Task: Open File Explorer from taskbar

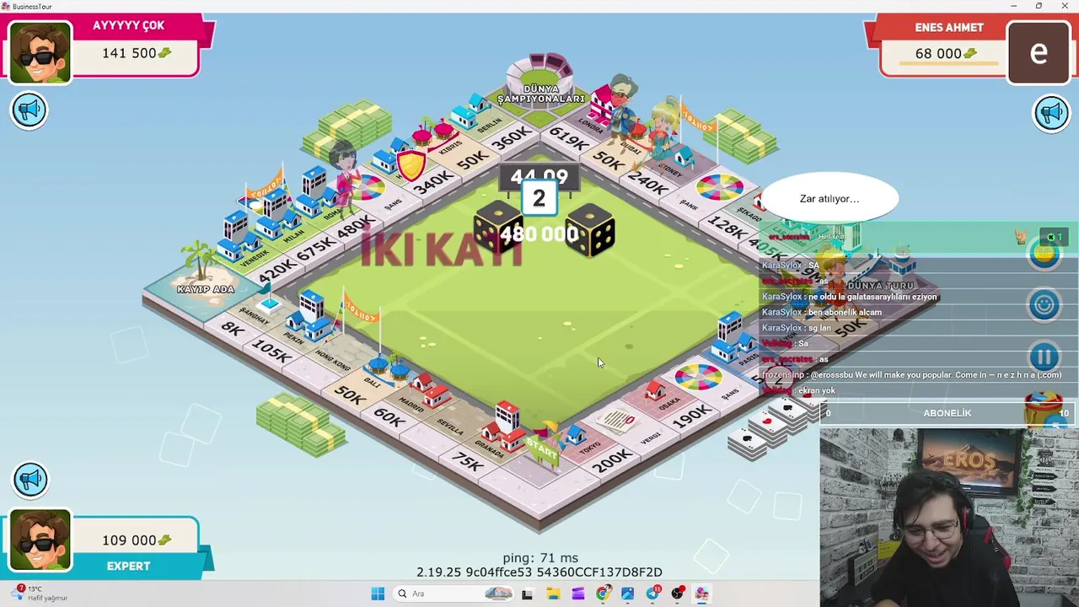Action: 553,594
